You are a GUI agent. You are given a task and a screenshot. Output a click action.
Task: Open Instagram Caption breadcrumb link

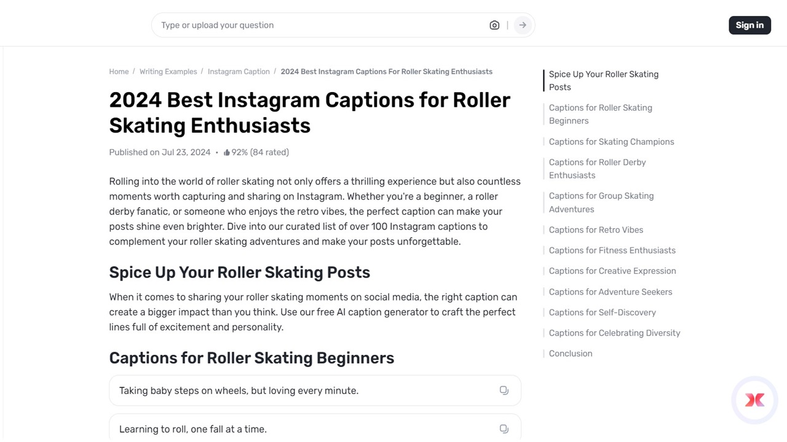click(239, 71)
